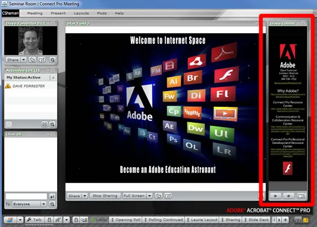Select pointer tool in Dave Forrester Pict pod
The height and width of the screenshot is (227, 317).
[x=32, y=60]
